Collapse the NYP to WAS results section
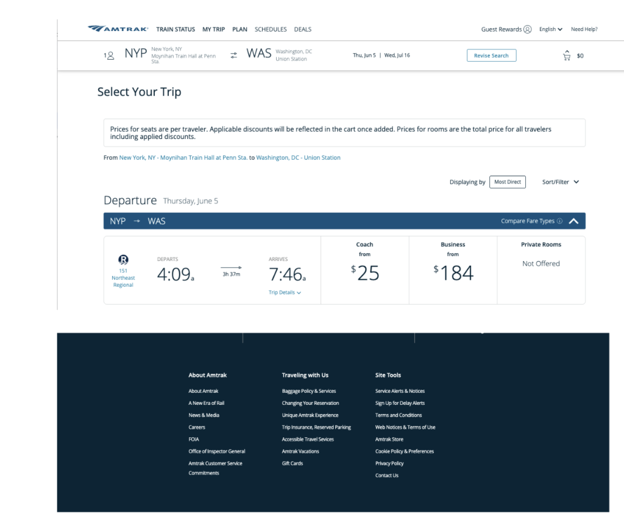This screenshot has width=624, height=522. (x=573, y=221)
